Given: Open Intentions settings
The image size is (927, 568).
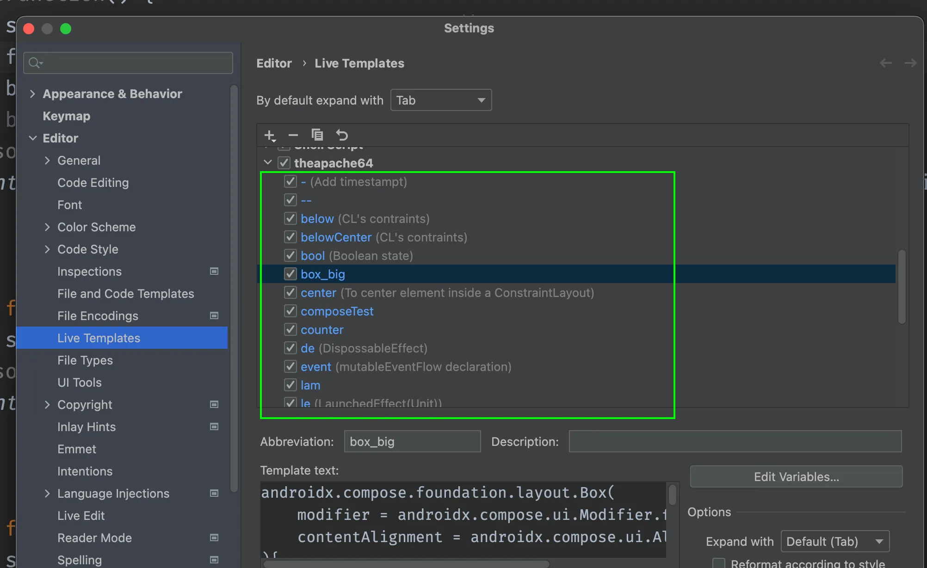Looking at the screenshot, I should [x=85, y=471].
